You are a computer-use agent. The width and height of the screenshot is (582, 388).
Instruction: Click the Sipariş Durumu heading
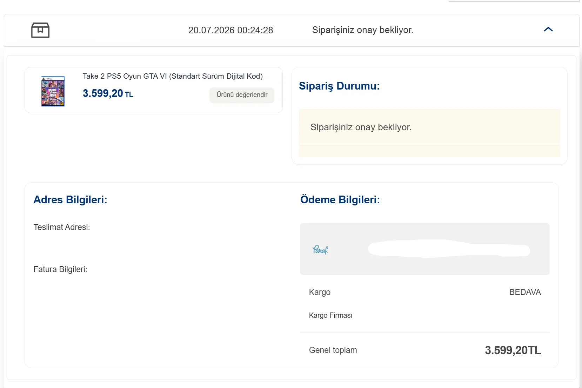[339, 86]
